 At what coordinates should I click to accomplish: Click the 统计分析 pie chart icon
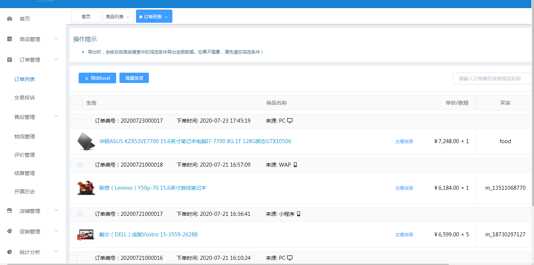10,252
